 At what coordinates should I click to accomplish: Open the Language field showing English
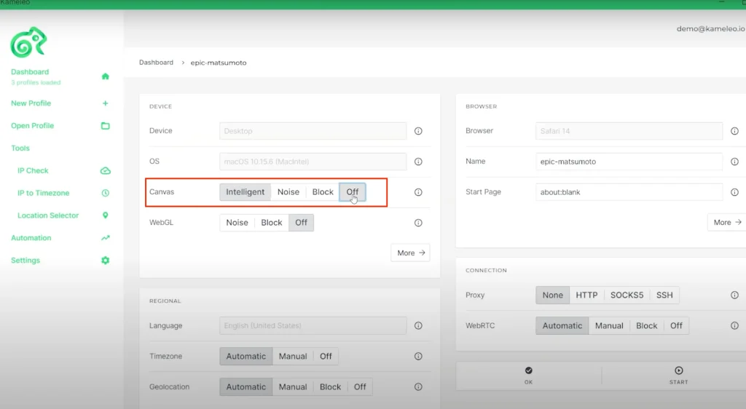[313, 326]
